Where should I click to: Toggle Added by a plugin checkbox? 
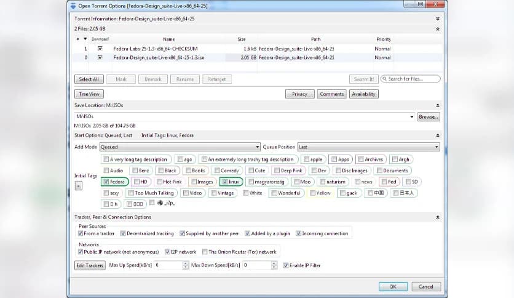click(248, 233)
